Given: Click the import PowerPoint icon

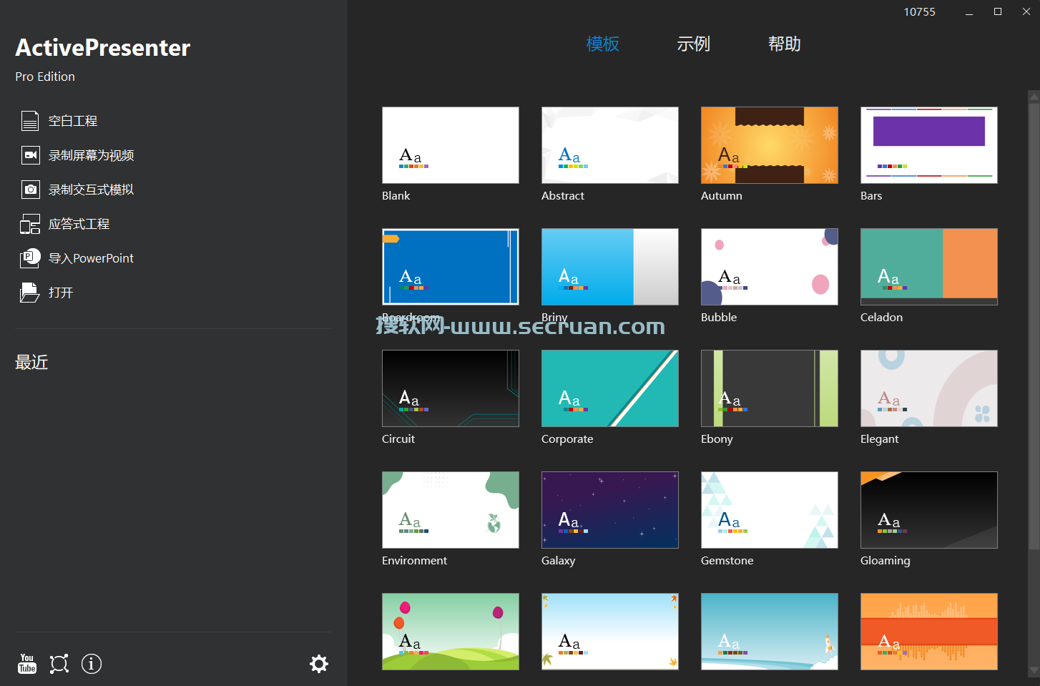Looking at the screenshot, I should 30,258.
